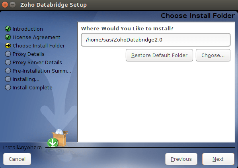Click the grey circle beside Pre-Installation Summary

tap(8, 71)
